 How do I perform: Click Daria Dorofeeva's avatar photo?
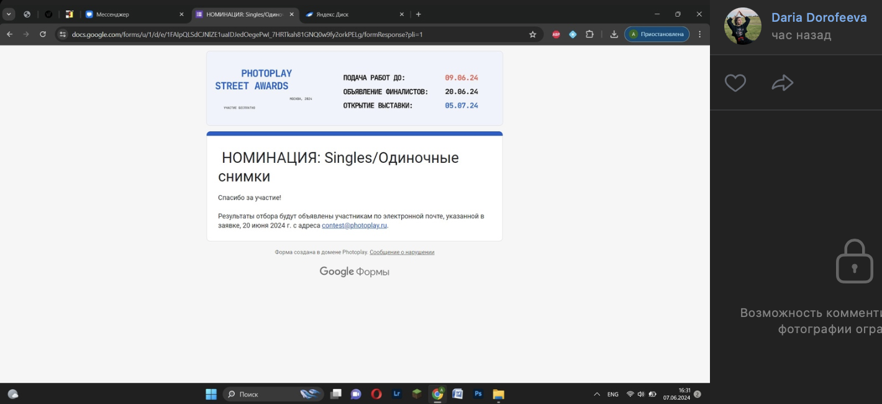point(743,26)
